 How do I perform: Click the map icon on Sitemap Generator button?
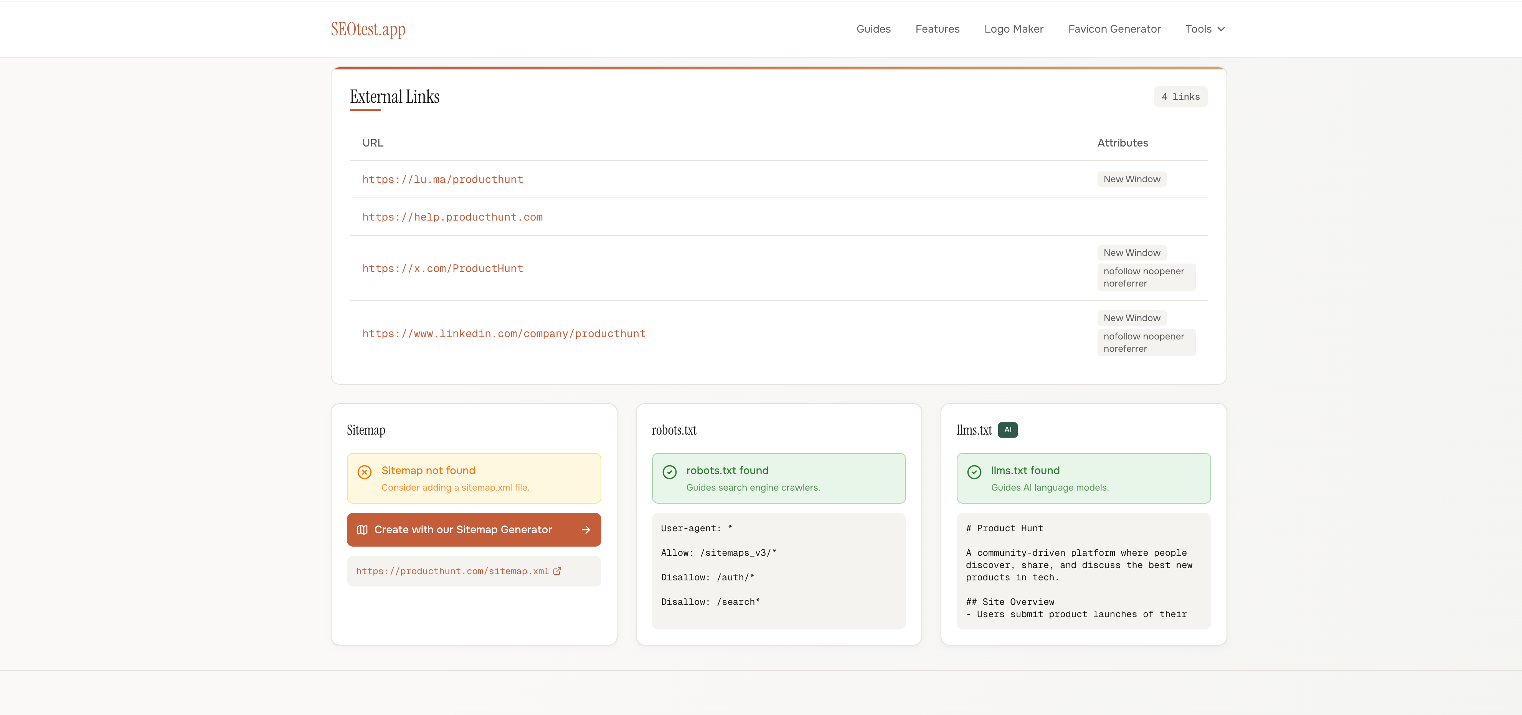point(363,530)
